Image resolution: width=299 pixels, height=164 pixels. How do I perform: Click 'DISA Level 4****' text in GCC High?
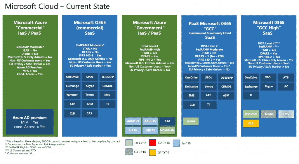pyautogui.click(x=269, y=43)
